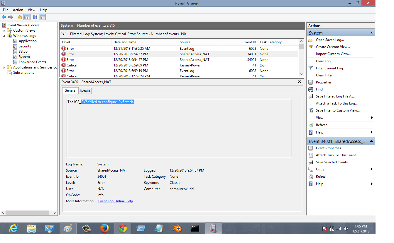Launch Chrome from the taskbar
This screenshot has width=394, height=243.
122,228
